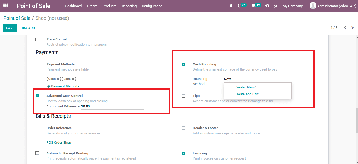
Task: Open My Company switcher
Action: point(293,6)
